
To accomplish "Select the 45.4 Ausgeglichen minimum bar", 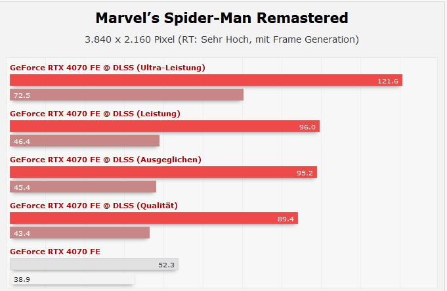I will coord(83,187).
